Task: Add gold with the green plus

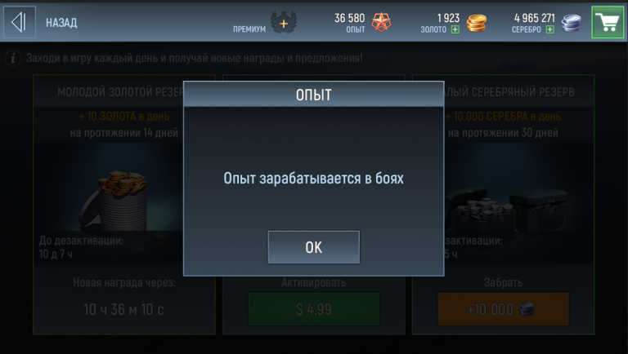Action: (x=455, y=29)
